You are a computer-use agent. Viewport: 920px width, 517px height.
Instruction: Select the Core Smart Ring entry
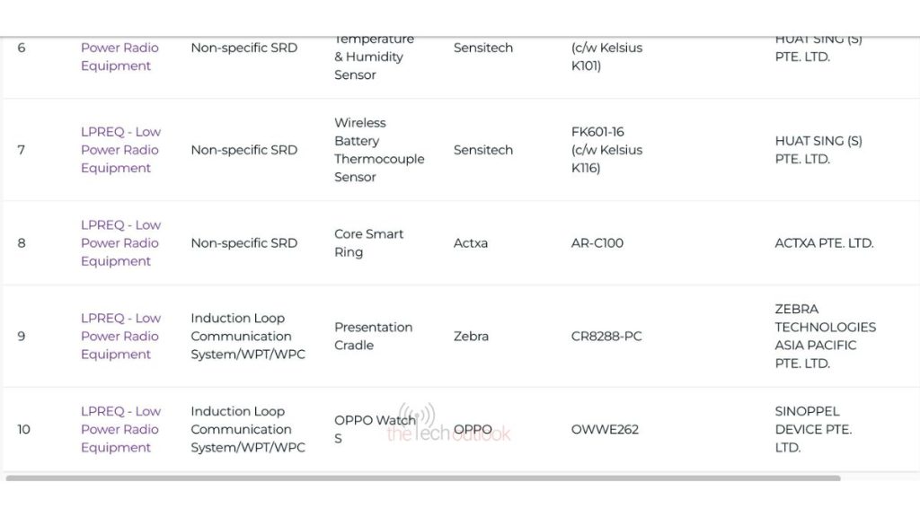tap(368, 243)
